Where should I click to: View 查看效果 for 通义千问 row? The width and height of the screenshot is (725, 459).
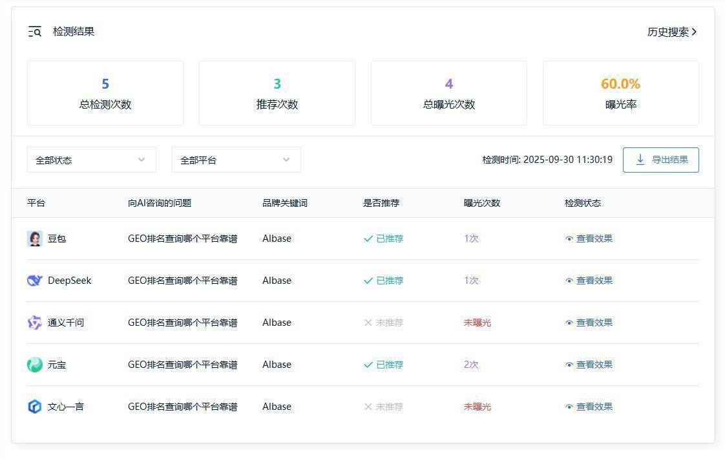594,323
